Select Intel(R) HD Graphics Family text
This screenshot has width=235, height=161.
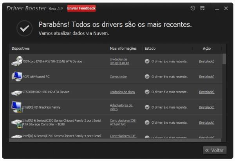41,107
